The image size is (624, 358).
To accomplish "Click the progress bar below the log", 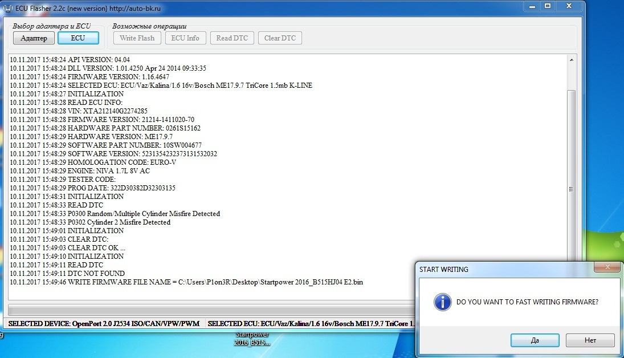I will (x=211, y=310).
